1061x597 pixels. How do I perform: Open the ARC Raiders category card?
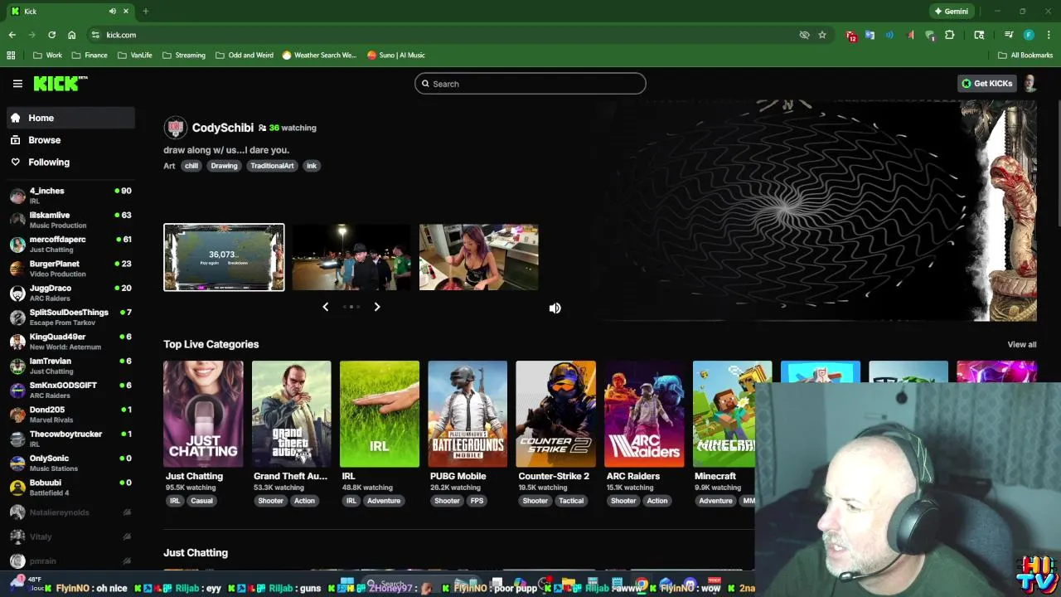644,414
